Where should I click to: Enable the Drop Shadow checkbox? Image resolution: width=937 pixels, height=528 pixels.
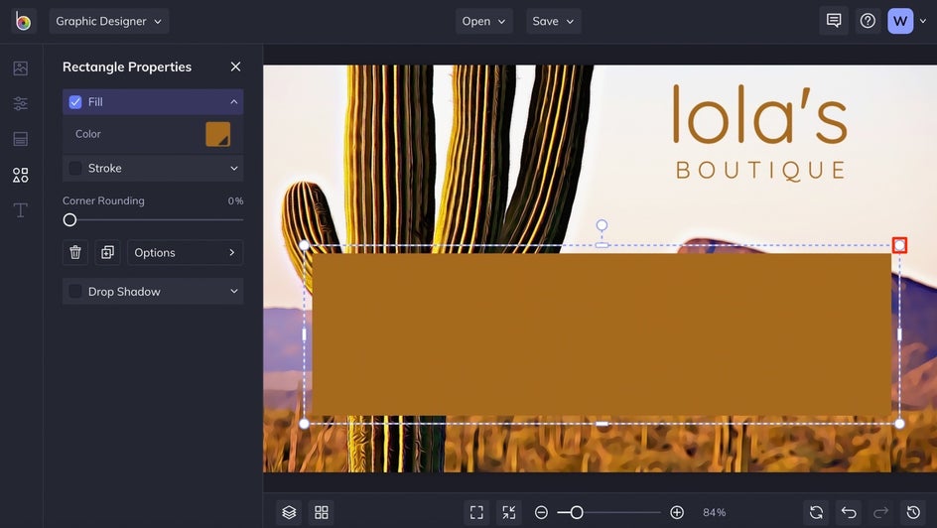[x=75, y=291]
